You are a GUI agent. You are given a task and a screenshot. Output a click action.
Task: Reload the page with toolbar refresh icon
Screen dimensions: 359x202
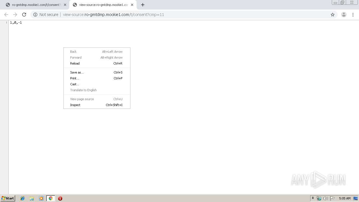tap(24, 15)
